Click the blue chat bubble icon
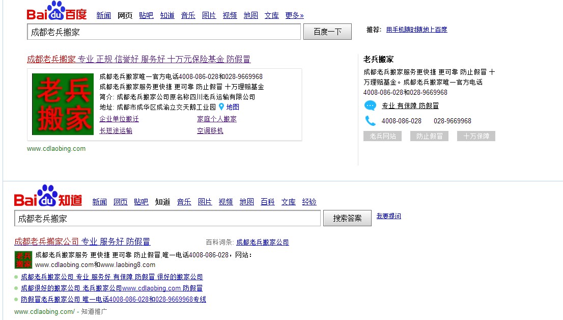 tap(370, 105)
